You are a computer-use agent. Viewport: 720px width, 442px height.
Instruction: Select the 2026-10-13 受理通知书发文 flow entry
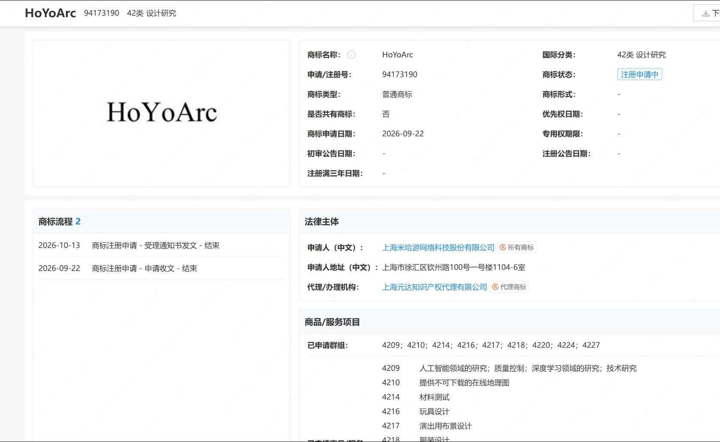point(161,245)
